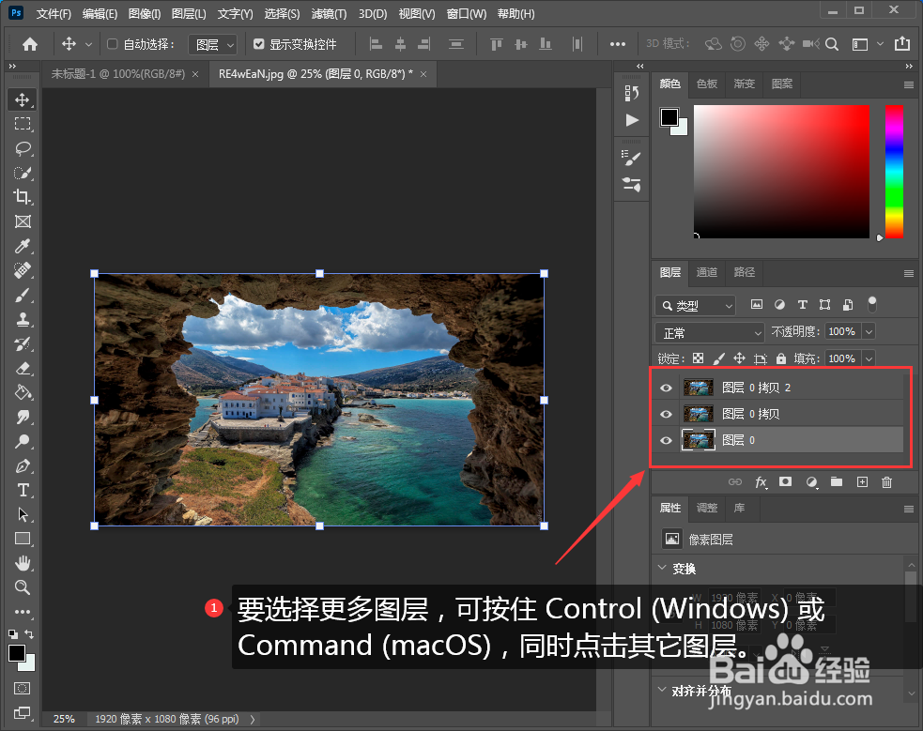The width and height of the screenshot is (923, 731).
Task: Collapse the 对齐并分布 section
Action: click(x=662, y=690)
